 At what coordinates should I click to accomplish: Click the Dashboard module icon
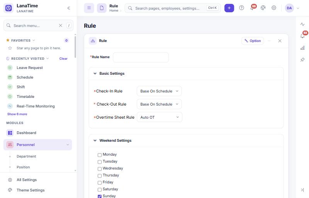click(x=10, y=133)
